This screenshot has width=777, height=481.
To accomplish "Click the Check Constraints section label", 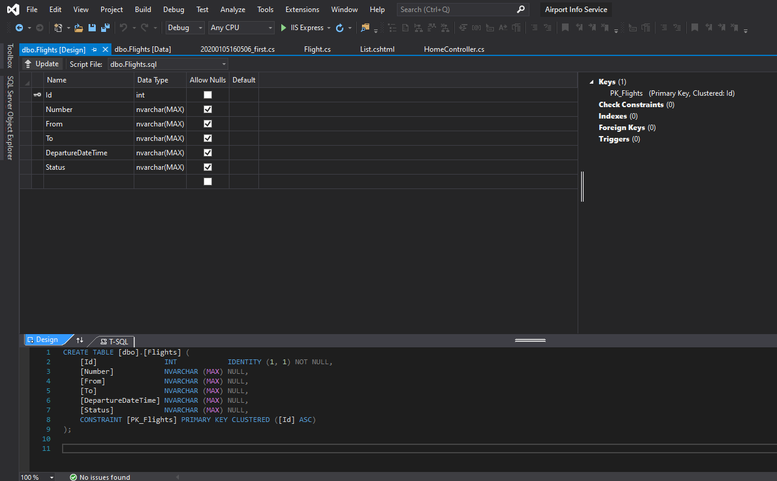I will pyautogui.click(x=631, y=105).
